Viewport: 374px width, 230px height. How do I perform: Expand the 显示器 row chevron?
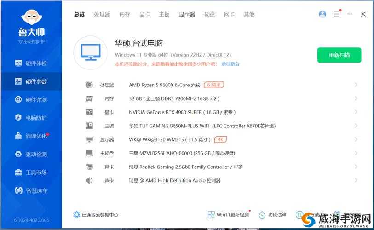tap(356, 139)
